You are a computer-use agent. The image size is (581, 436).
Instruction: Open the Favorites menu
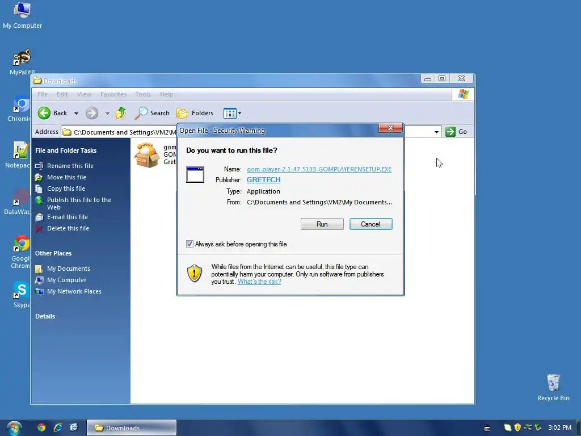[x=113, y=94]
